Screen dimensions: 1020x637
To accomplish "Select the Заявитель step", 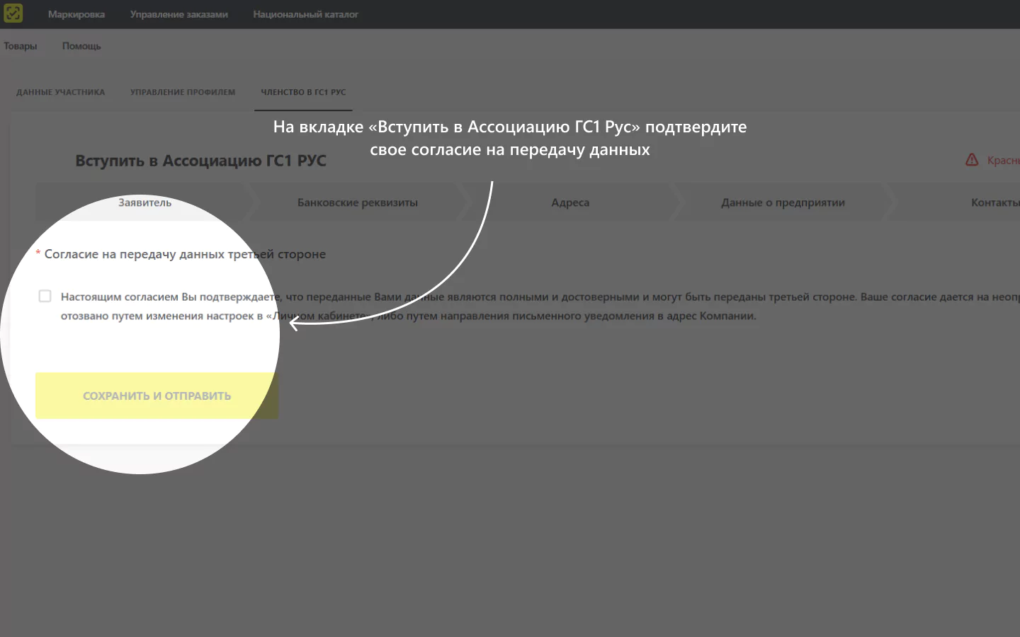I will click(144, 202).
